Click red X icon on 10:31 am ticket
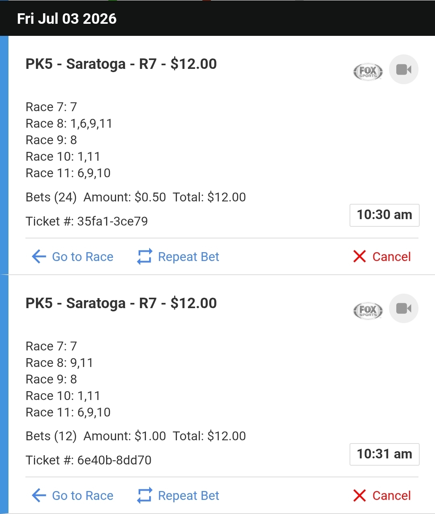 359,495
